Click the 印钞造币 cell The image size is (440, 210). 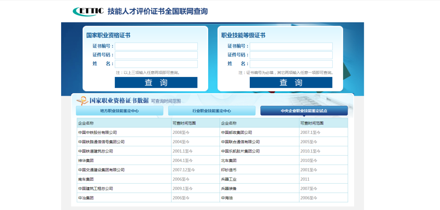pyautogui.click(x=260, y=170)
